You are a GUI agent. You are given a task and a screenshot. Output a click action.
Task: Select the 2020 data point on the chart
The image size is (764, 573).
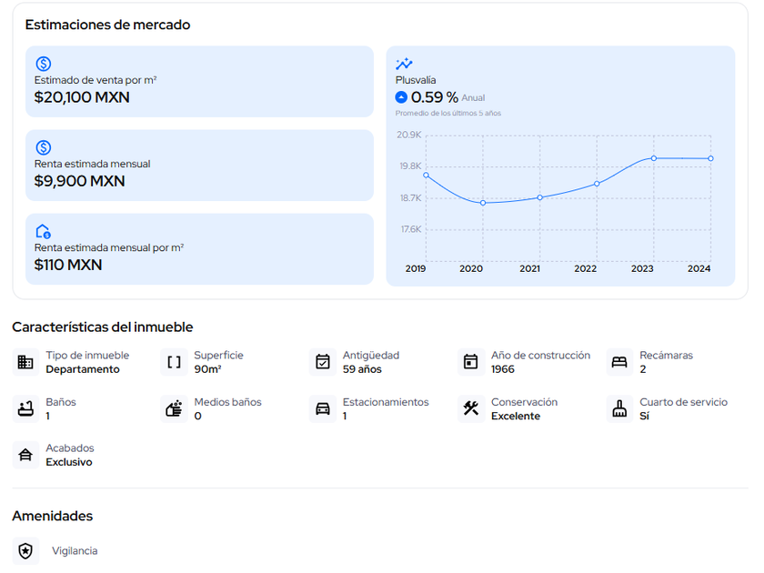coord(483,203)
